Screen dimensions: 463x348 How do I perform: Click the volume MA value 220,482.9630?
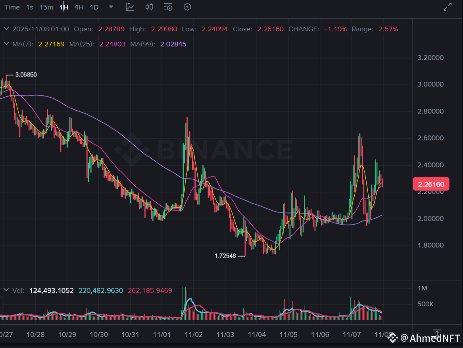pos(101,290)
